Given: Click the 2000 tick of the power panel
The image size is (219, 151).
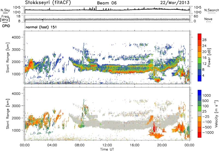Looking at the screenshot, I should pyautogui.click(x=16, y=62).
